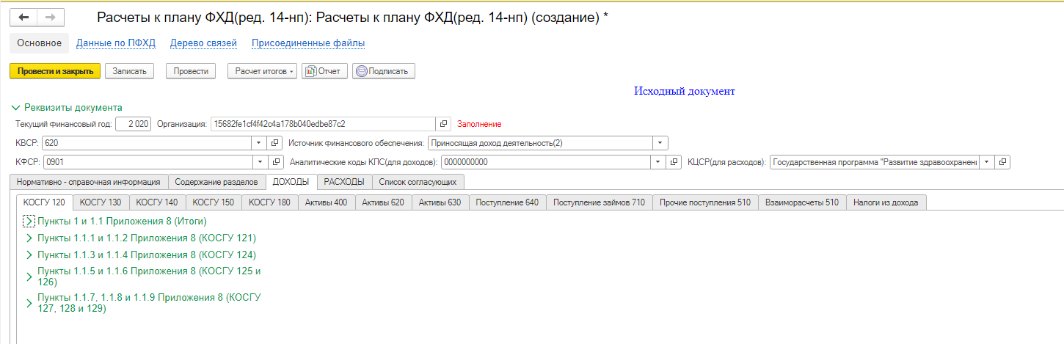Select the КОСГУ 130 tab
Screen dimensions: 1064x344
[101, 202]
